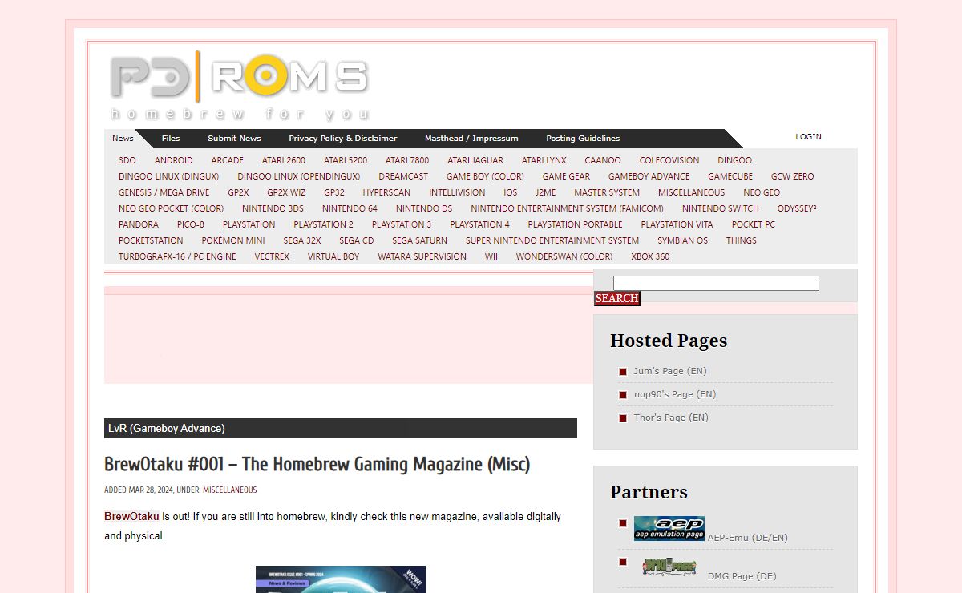Browse the NINTENDO 64 category
Viewport: 962px width, 593px height.
click(350, 208)
